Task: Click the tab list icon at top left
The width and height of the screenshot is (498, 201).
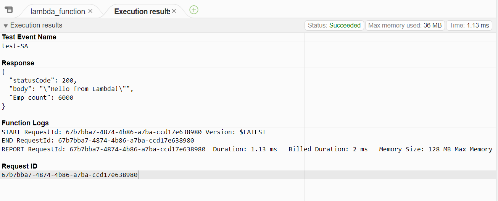Action: [x=9, y=10]
